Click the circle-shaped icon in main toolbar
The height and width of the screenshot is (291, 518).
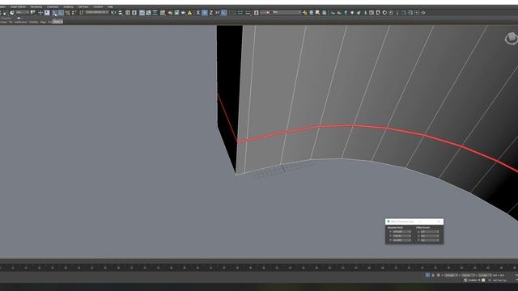click(x=384, y=13)
